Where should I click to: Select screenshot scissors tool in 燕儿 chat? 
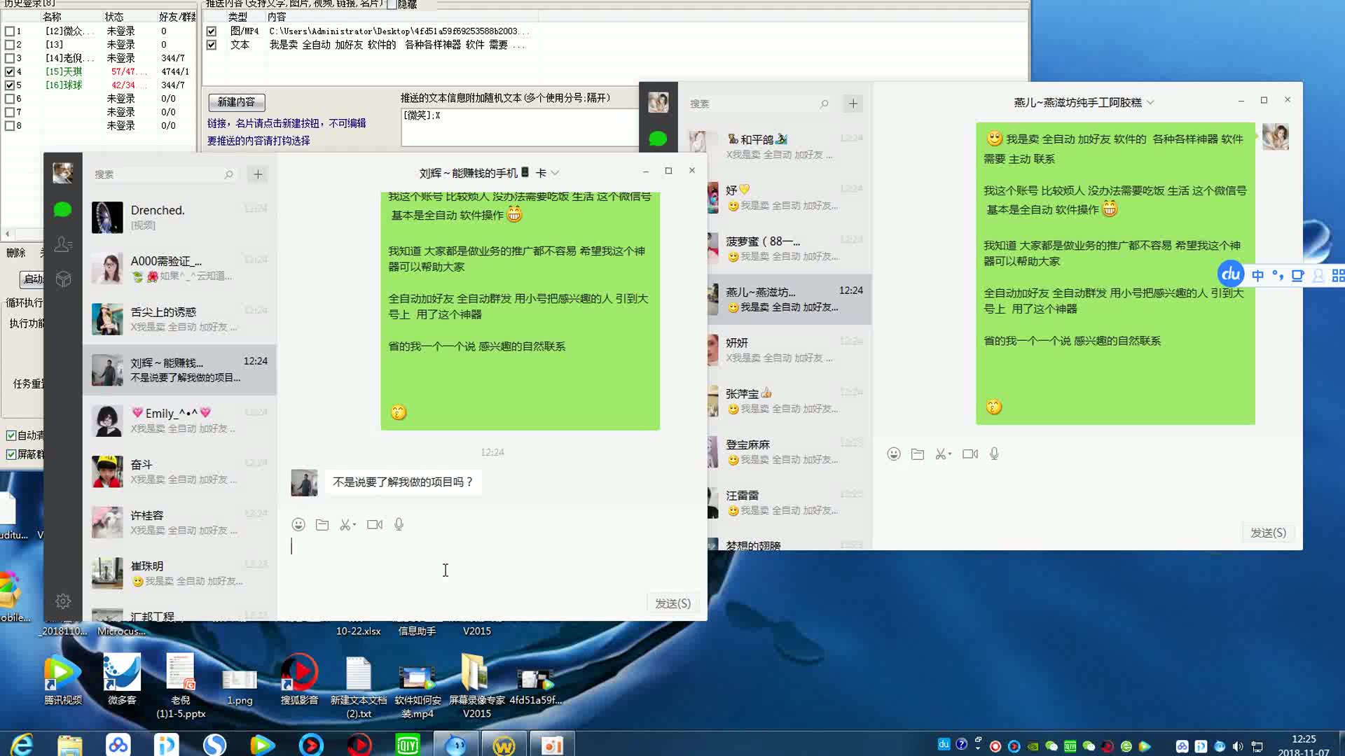click(x=941, y=454)
